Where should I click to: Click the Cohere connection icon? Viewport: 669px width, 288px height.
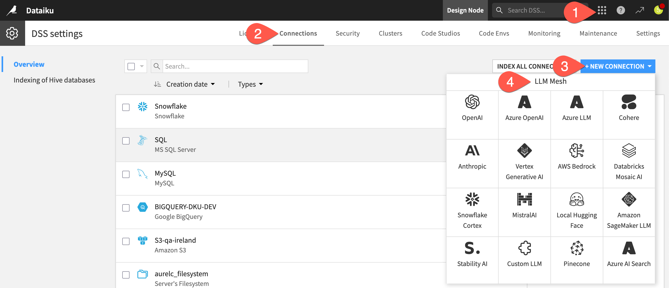[x=629, y=102]
